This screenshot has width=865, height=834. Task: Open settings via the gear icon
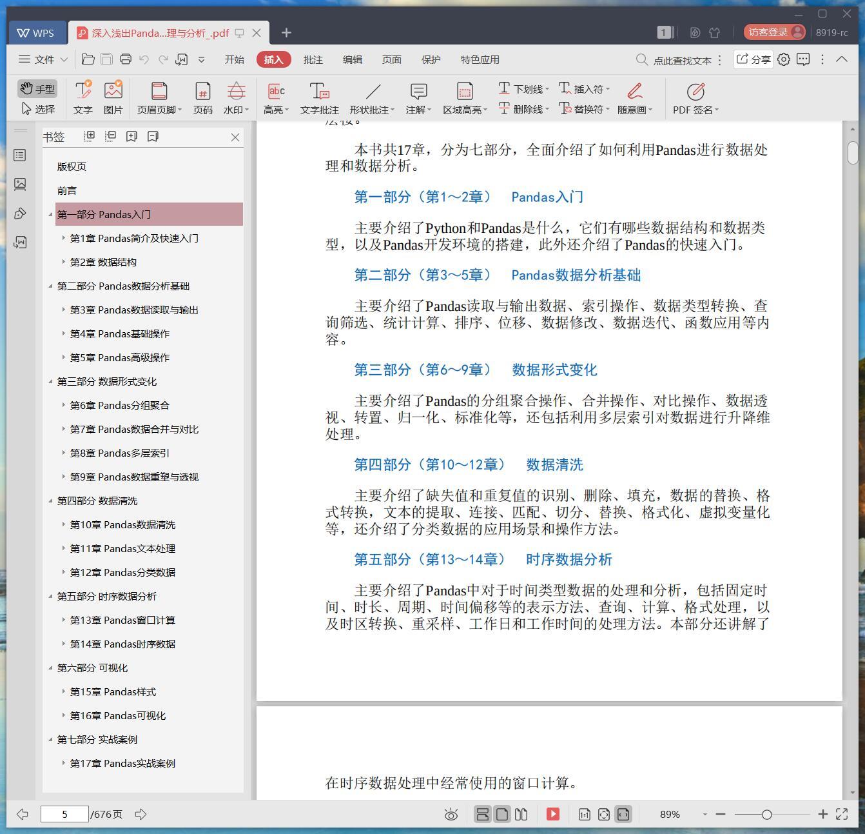pos(784,59)
